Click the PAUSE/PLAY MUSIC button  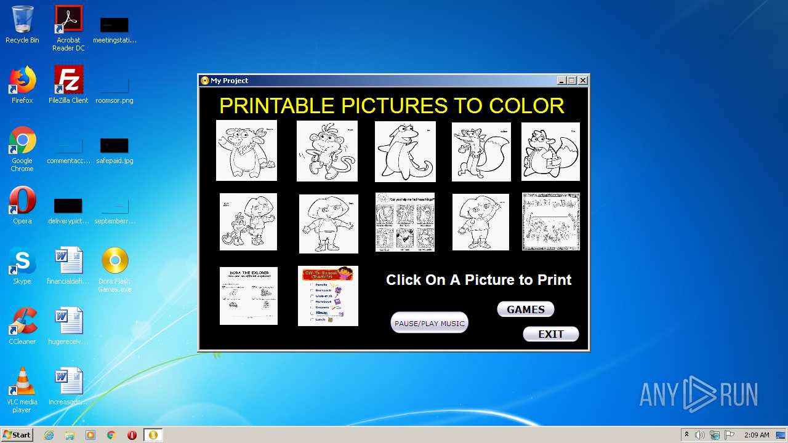tap(430, 323)
